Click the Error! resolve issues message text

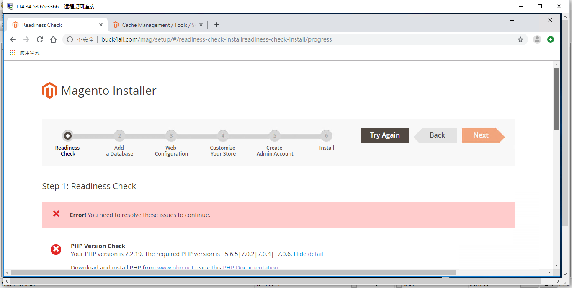pyautogui.click(x=140, y=215)
